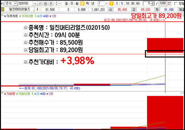Choose the 30-minute interval button
Image resolution: width=185 pixels, height=130 pixels.
(133, 3)
